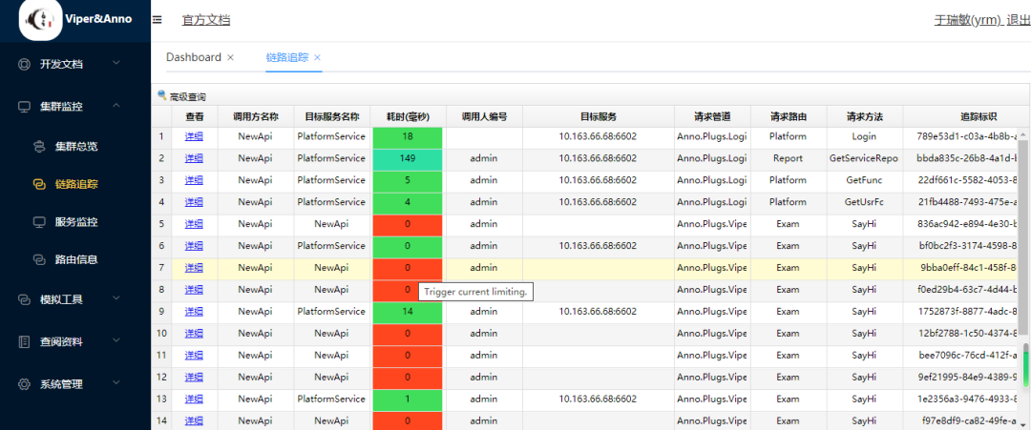Click trace ID 1e2356a3-9476-4933
The height and width of the screenshot is (430, 1031).
pyautogui.click(x=967, y=399)
